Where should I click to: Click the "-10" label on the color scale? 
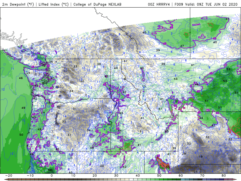[x=30, y=176]
